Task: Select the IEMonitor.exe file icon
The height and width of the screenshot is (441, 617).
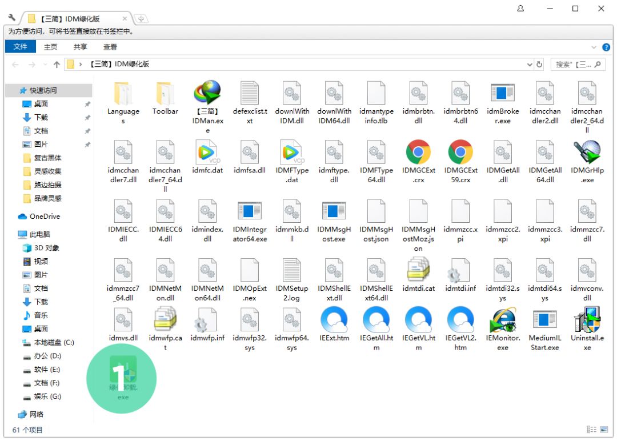Action: (502, 320)
